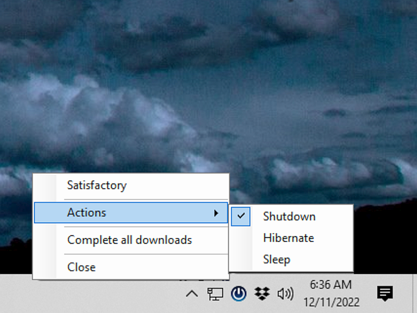Select Satisfactory in the tray menu
The image size is (417, 313).
point(131,185)
